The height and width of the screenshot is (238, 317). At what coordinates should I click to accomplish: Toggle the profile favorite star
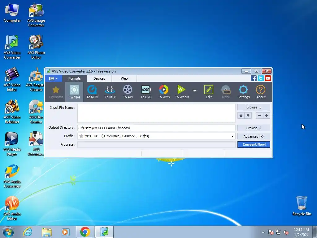click(x=81, y=136)
